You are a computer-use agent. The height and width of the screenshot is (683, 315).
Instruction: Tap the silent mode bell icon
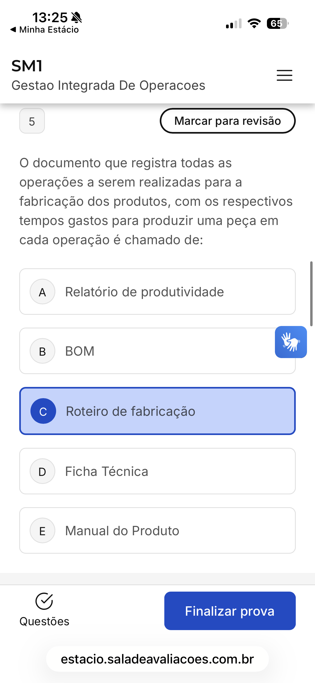click(x=77, y=18)
